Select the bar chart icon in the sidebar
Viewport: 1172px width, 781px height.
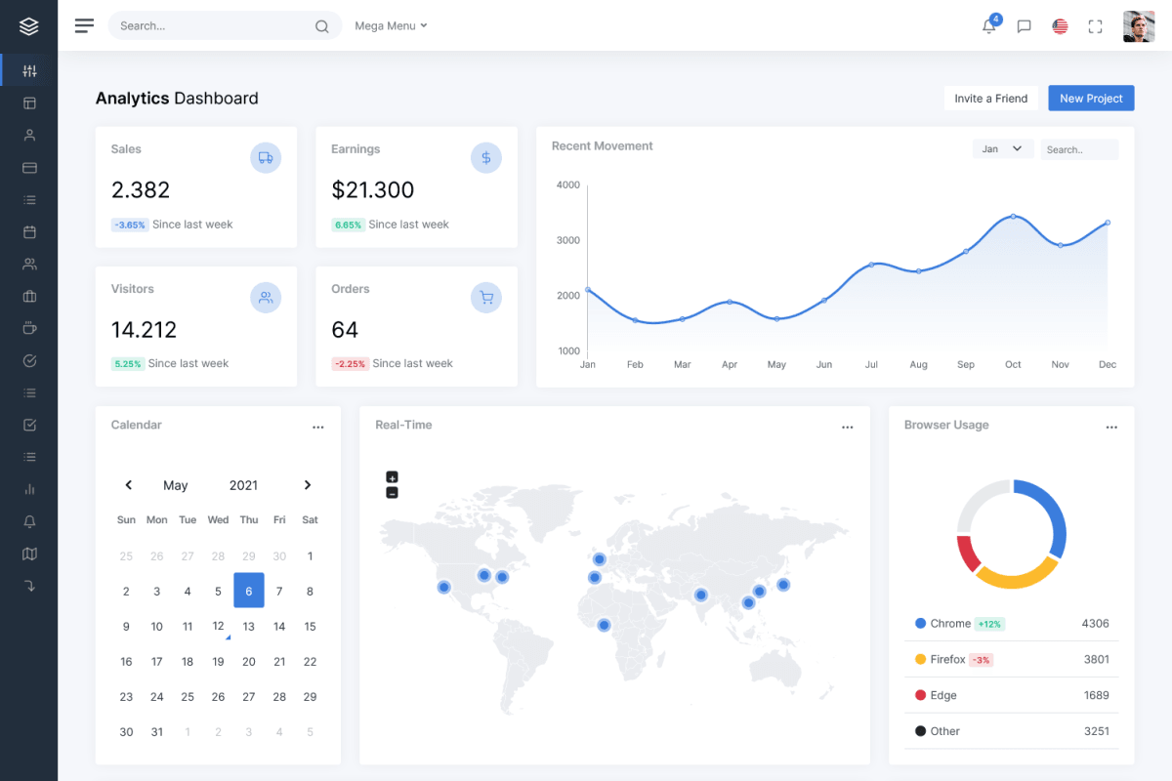[x=29, y=489]
